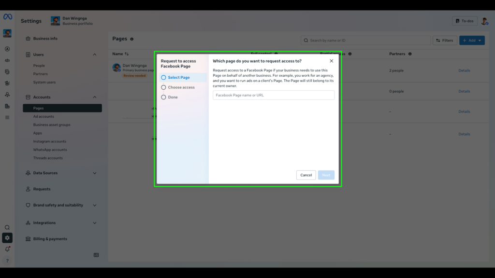Open the All tools hamburger menu
495x278 pixels.
7,118
